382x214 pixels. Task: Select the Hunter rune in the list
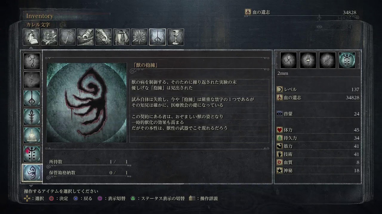click(32, 98)
